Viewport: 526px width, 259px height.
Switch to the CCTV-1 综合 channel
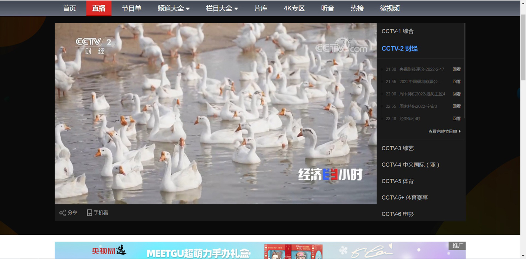click(398, 31)
